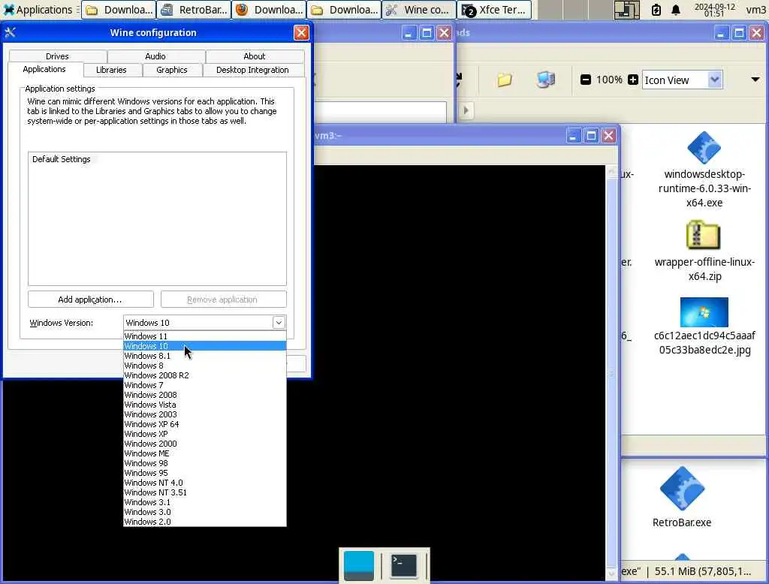Select Default Settings in application list
The width and height of the screenshot is (769, 584).
[x=62, y=159]
